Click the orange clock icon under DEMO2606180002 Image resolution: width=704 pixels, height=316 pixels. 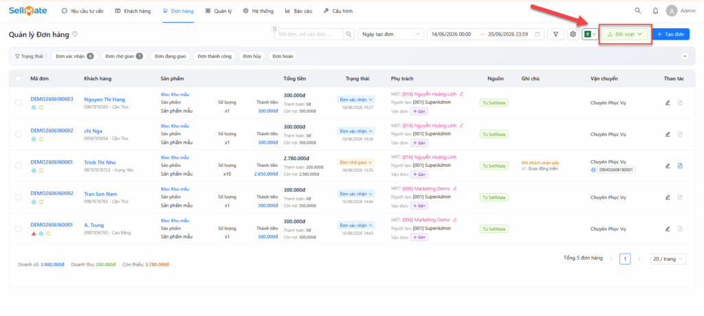(x=41, y=139)
